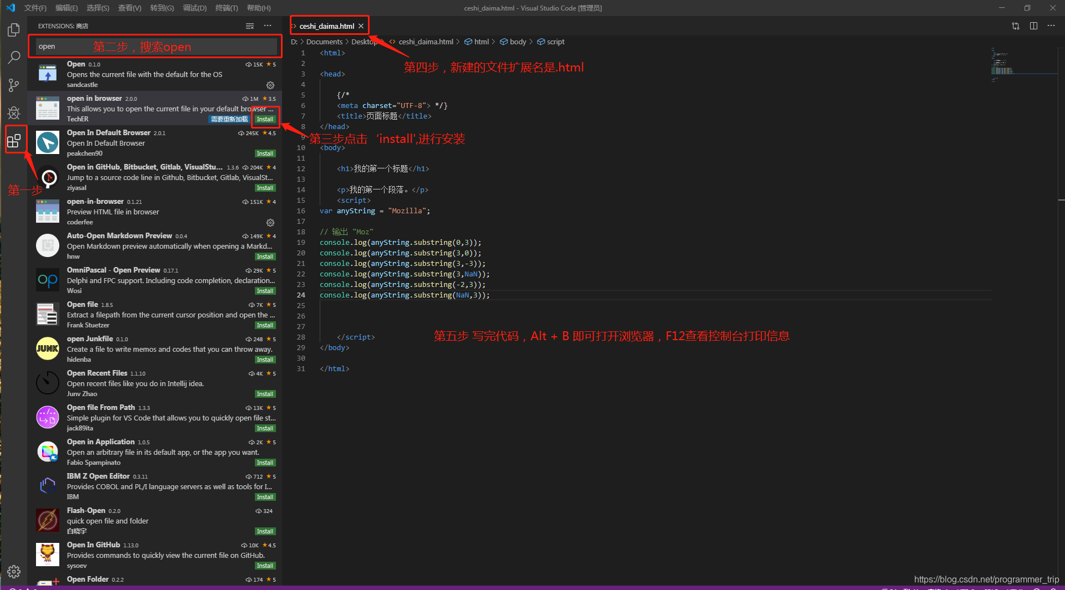
Task: Open the Source Control view
Action: 14,85
